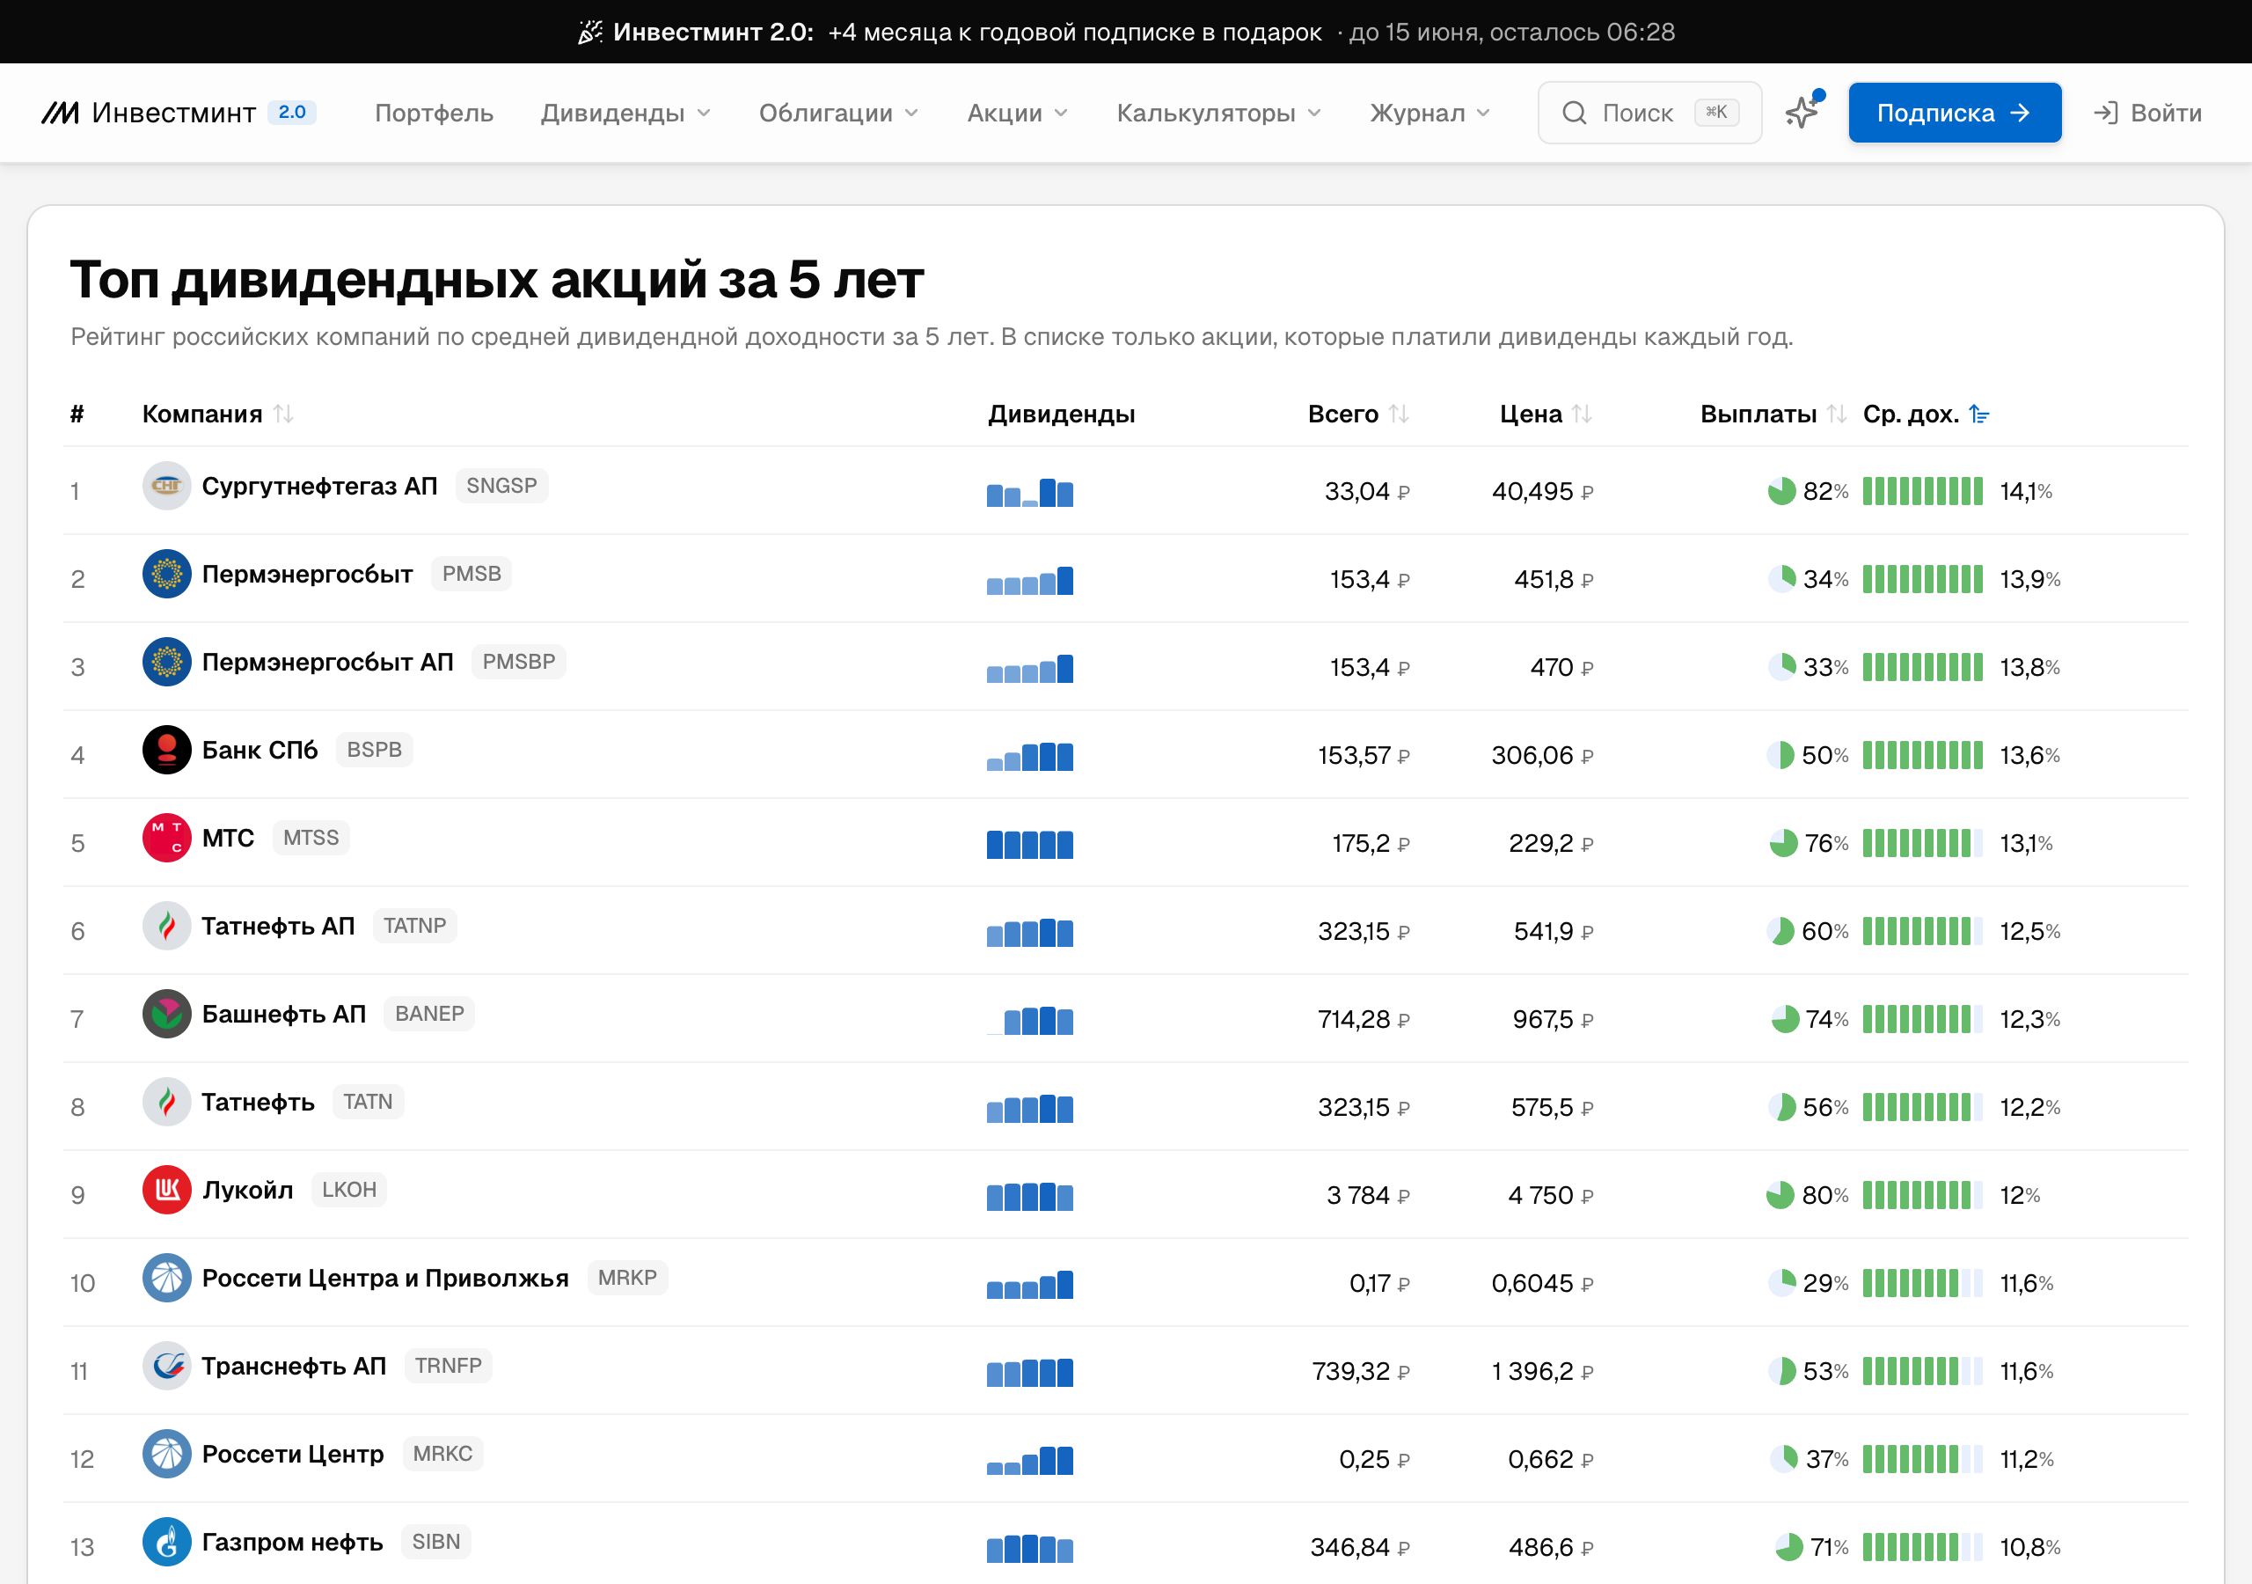Screen dimensions: 2252x1584
Task: Click the 14,1% average yield value
Action: point(2027,491)
